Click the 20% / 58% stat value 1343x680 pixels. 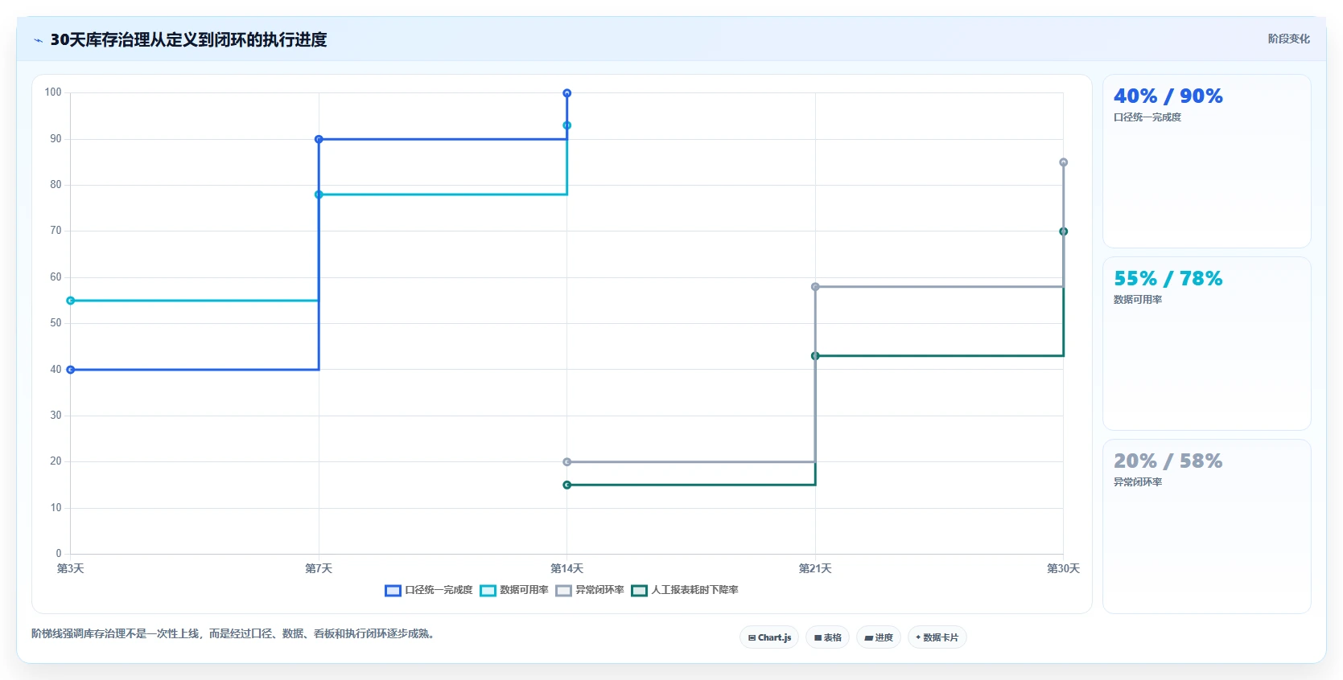[x=1168, y=461]
